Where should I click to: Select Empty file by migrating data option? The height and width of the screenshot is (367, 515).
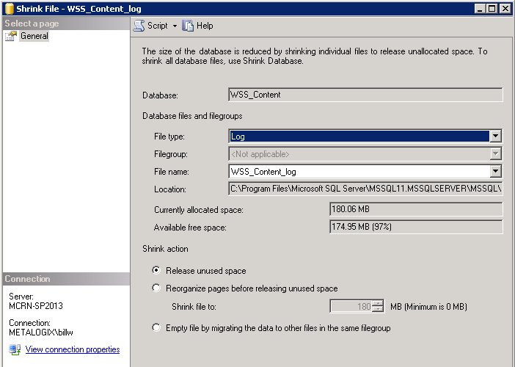tap(156, 327)
